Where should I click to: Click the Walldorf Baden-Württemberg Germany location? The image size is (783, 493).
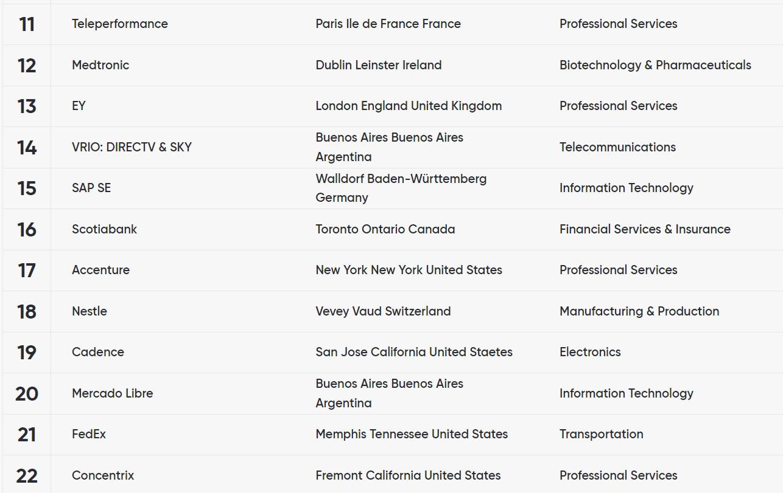(x=401, y=188)
